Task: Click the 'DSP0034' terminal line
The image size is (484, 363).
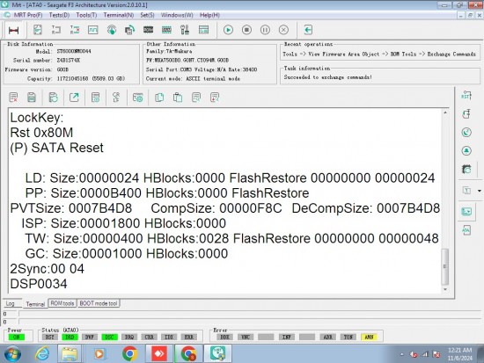Action: pyautogui.click(x=39, y=284)
